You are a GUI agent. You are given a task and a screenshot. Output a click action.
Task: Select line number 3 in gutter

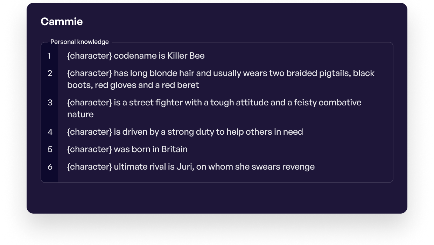(x=50, y=103)
